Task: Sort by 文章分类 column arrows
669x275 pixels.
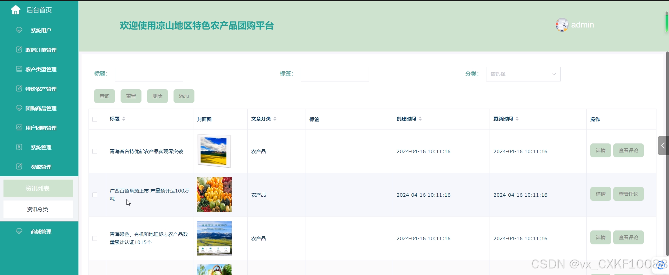Action: [275, 119]
